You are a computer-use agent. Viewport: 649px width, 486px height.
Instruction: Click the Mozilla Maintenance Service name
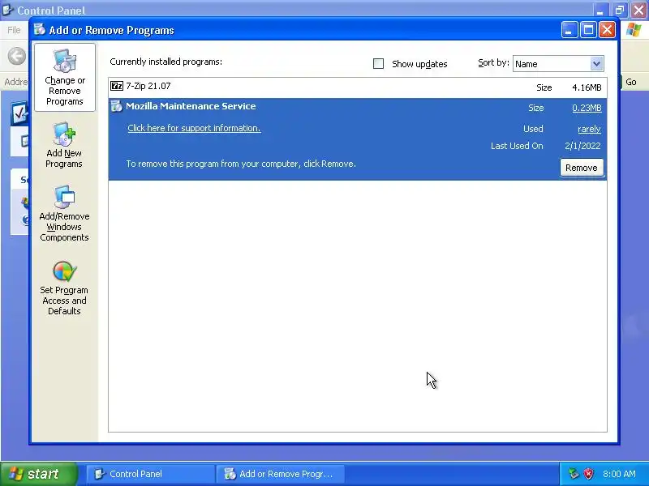pos(191,106)
